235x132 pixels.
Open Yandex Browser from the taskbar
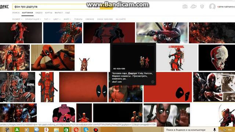tap(47, 129)
